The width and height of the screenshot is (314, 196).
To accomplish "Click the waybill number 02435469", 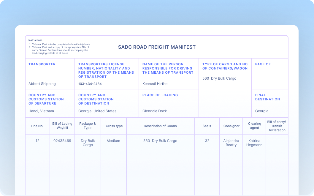I will pos(62,141).
